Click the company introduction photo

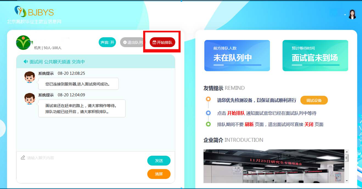click(x=274, y=166)
